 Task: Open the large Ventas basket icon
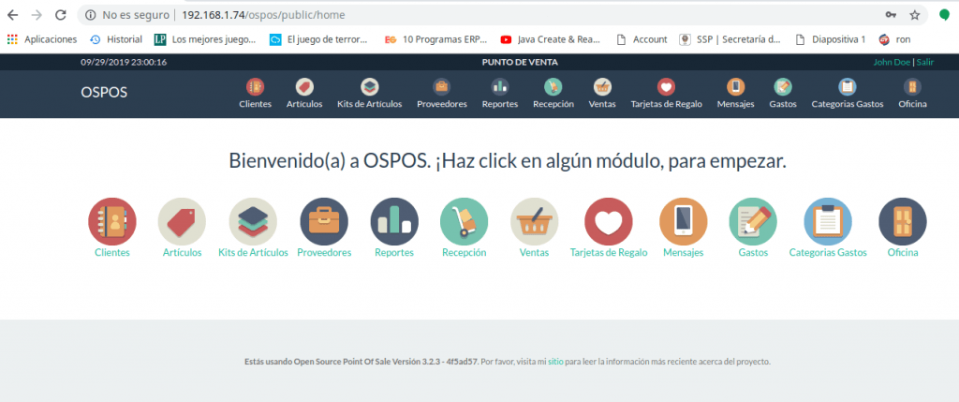(x=534, y=221)
